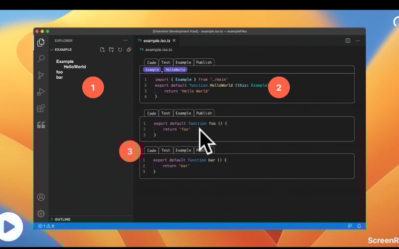Open the Run and Debug view

(41, 92)
